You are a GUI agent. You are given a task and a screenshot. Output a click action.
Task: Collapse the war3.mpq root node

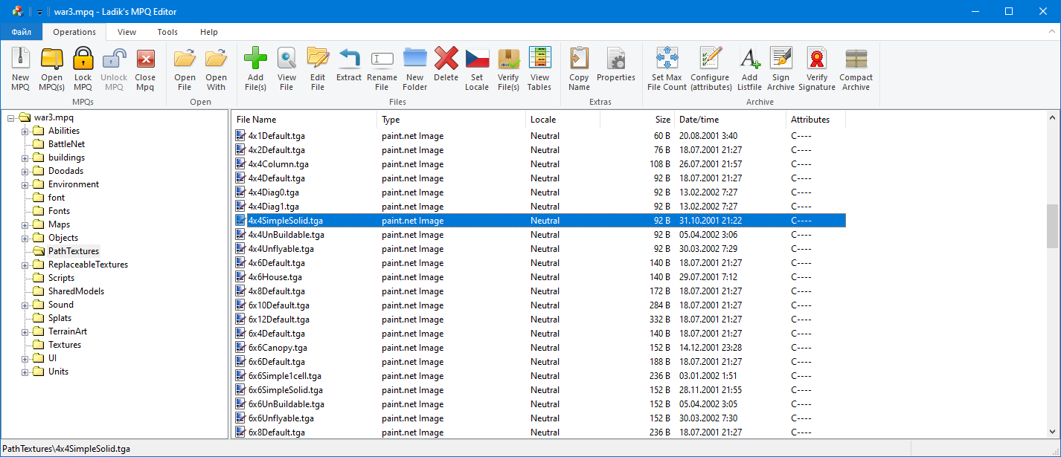[x=10, y=117]
